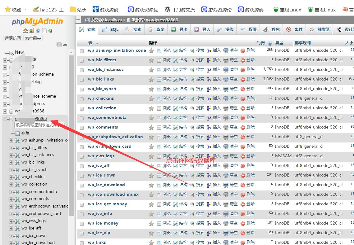Open the SQL tab
This screenshot has width=354, height=245.
111,29
